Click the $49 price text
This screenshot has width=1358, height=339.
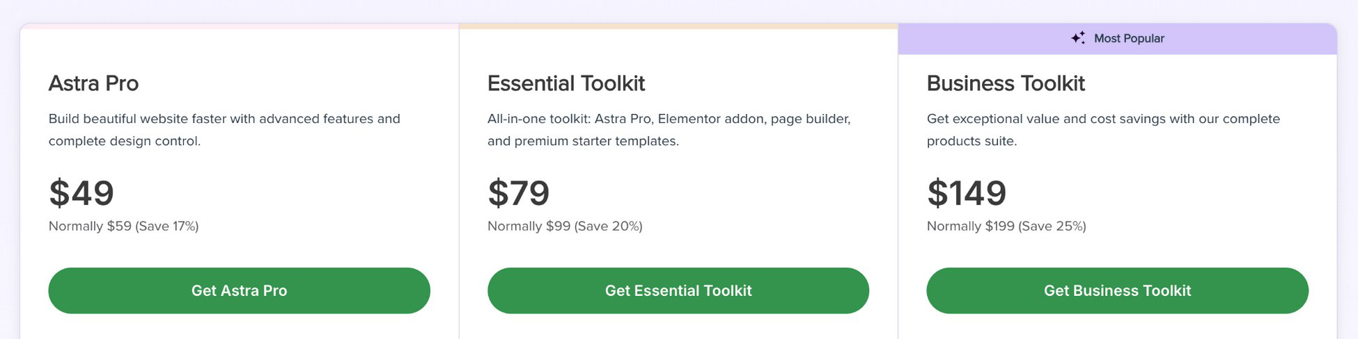81,192
